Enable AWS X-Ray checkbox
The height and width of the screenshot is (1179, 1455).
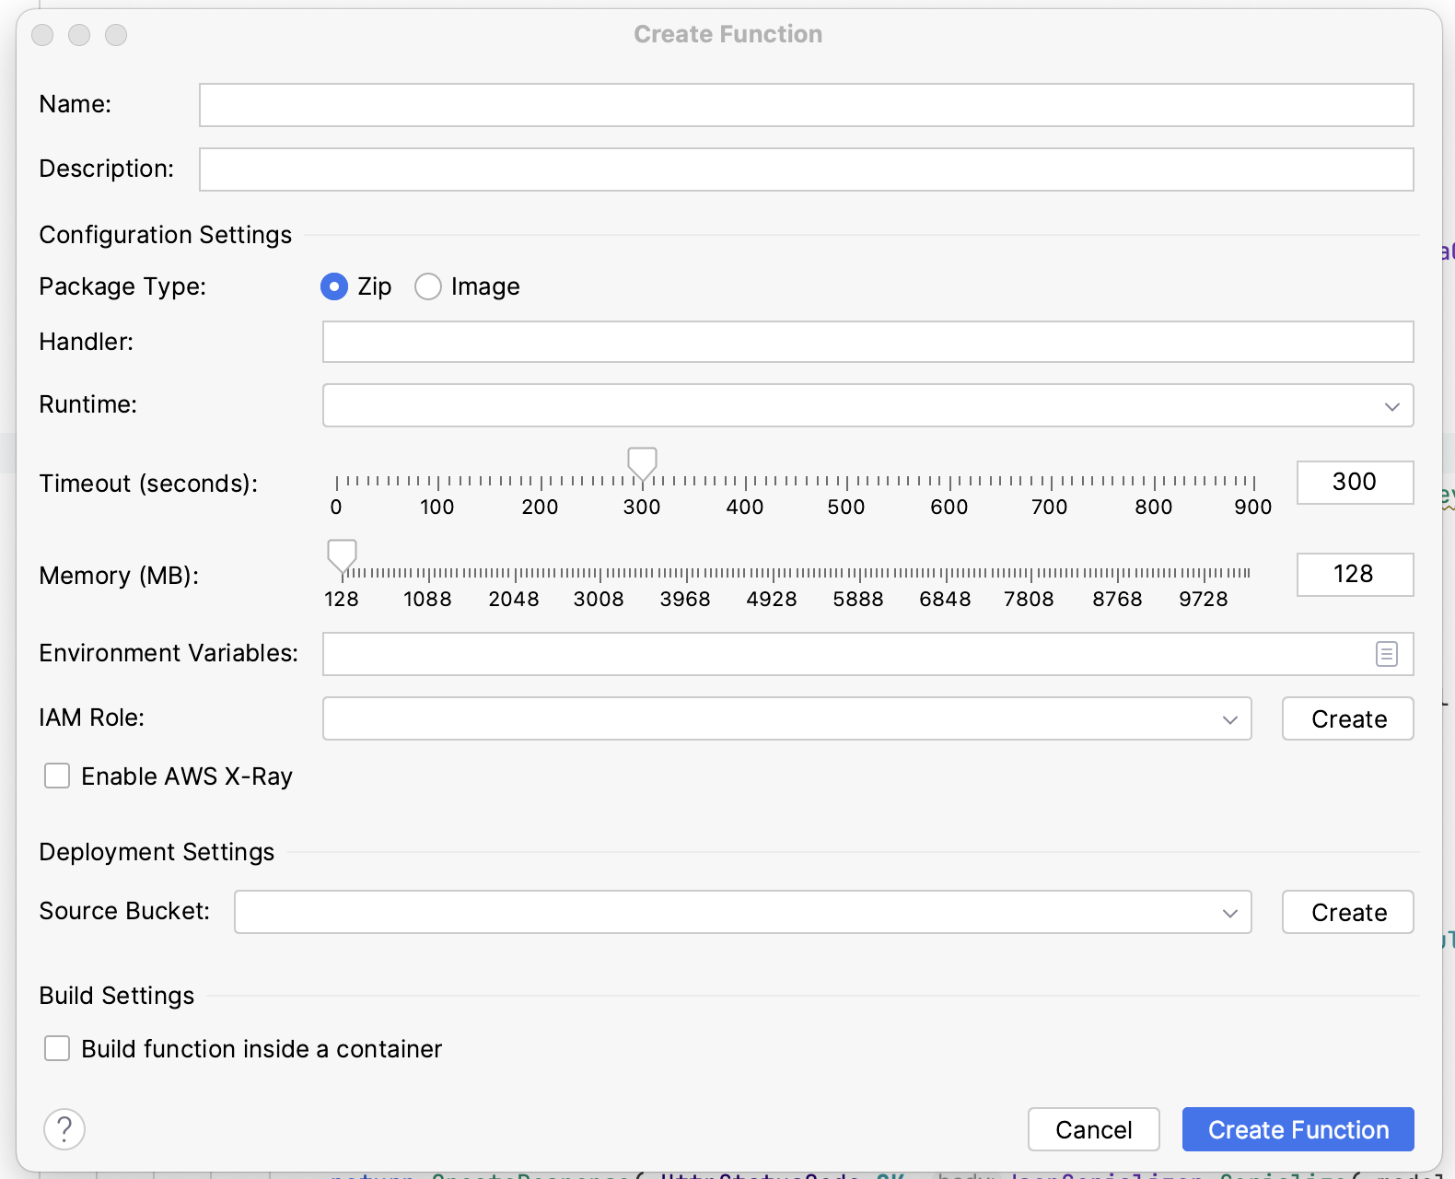click(57, 776)
